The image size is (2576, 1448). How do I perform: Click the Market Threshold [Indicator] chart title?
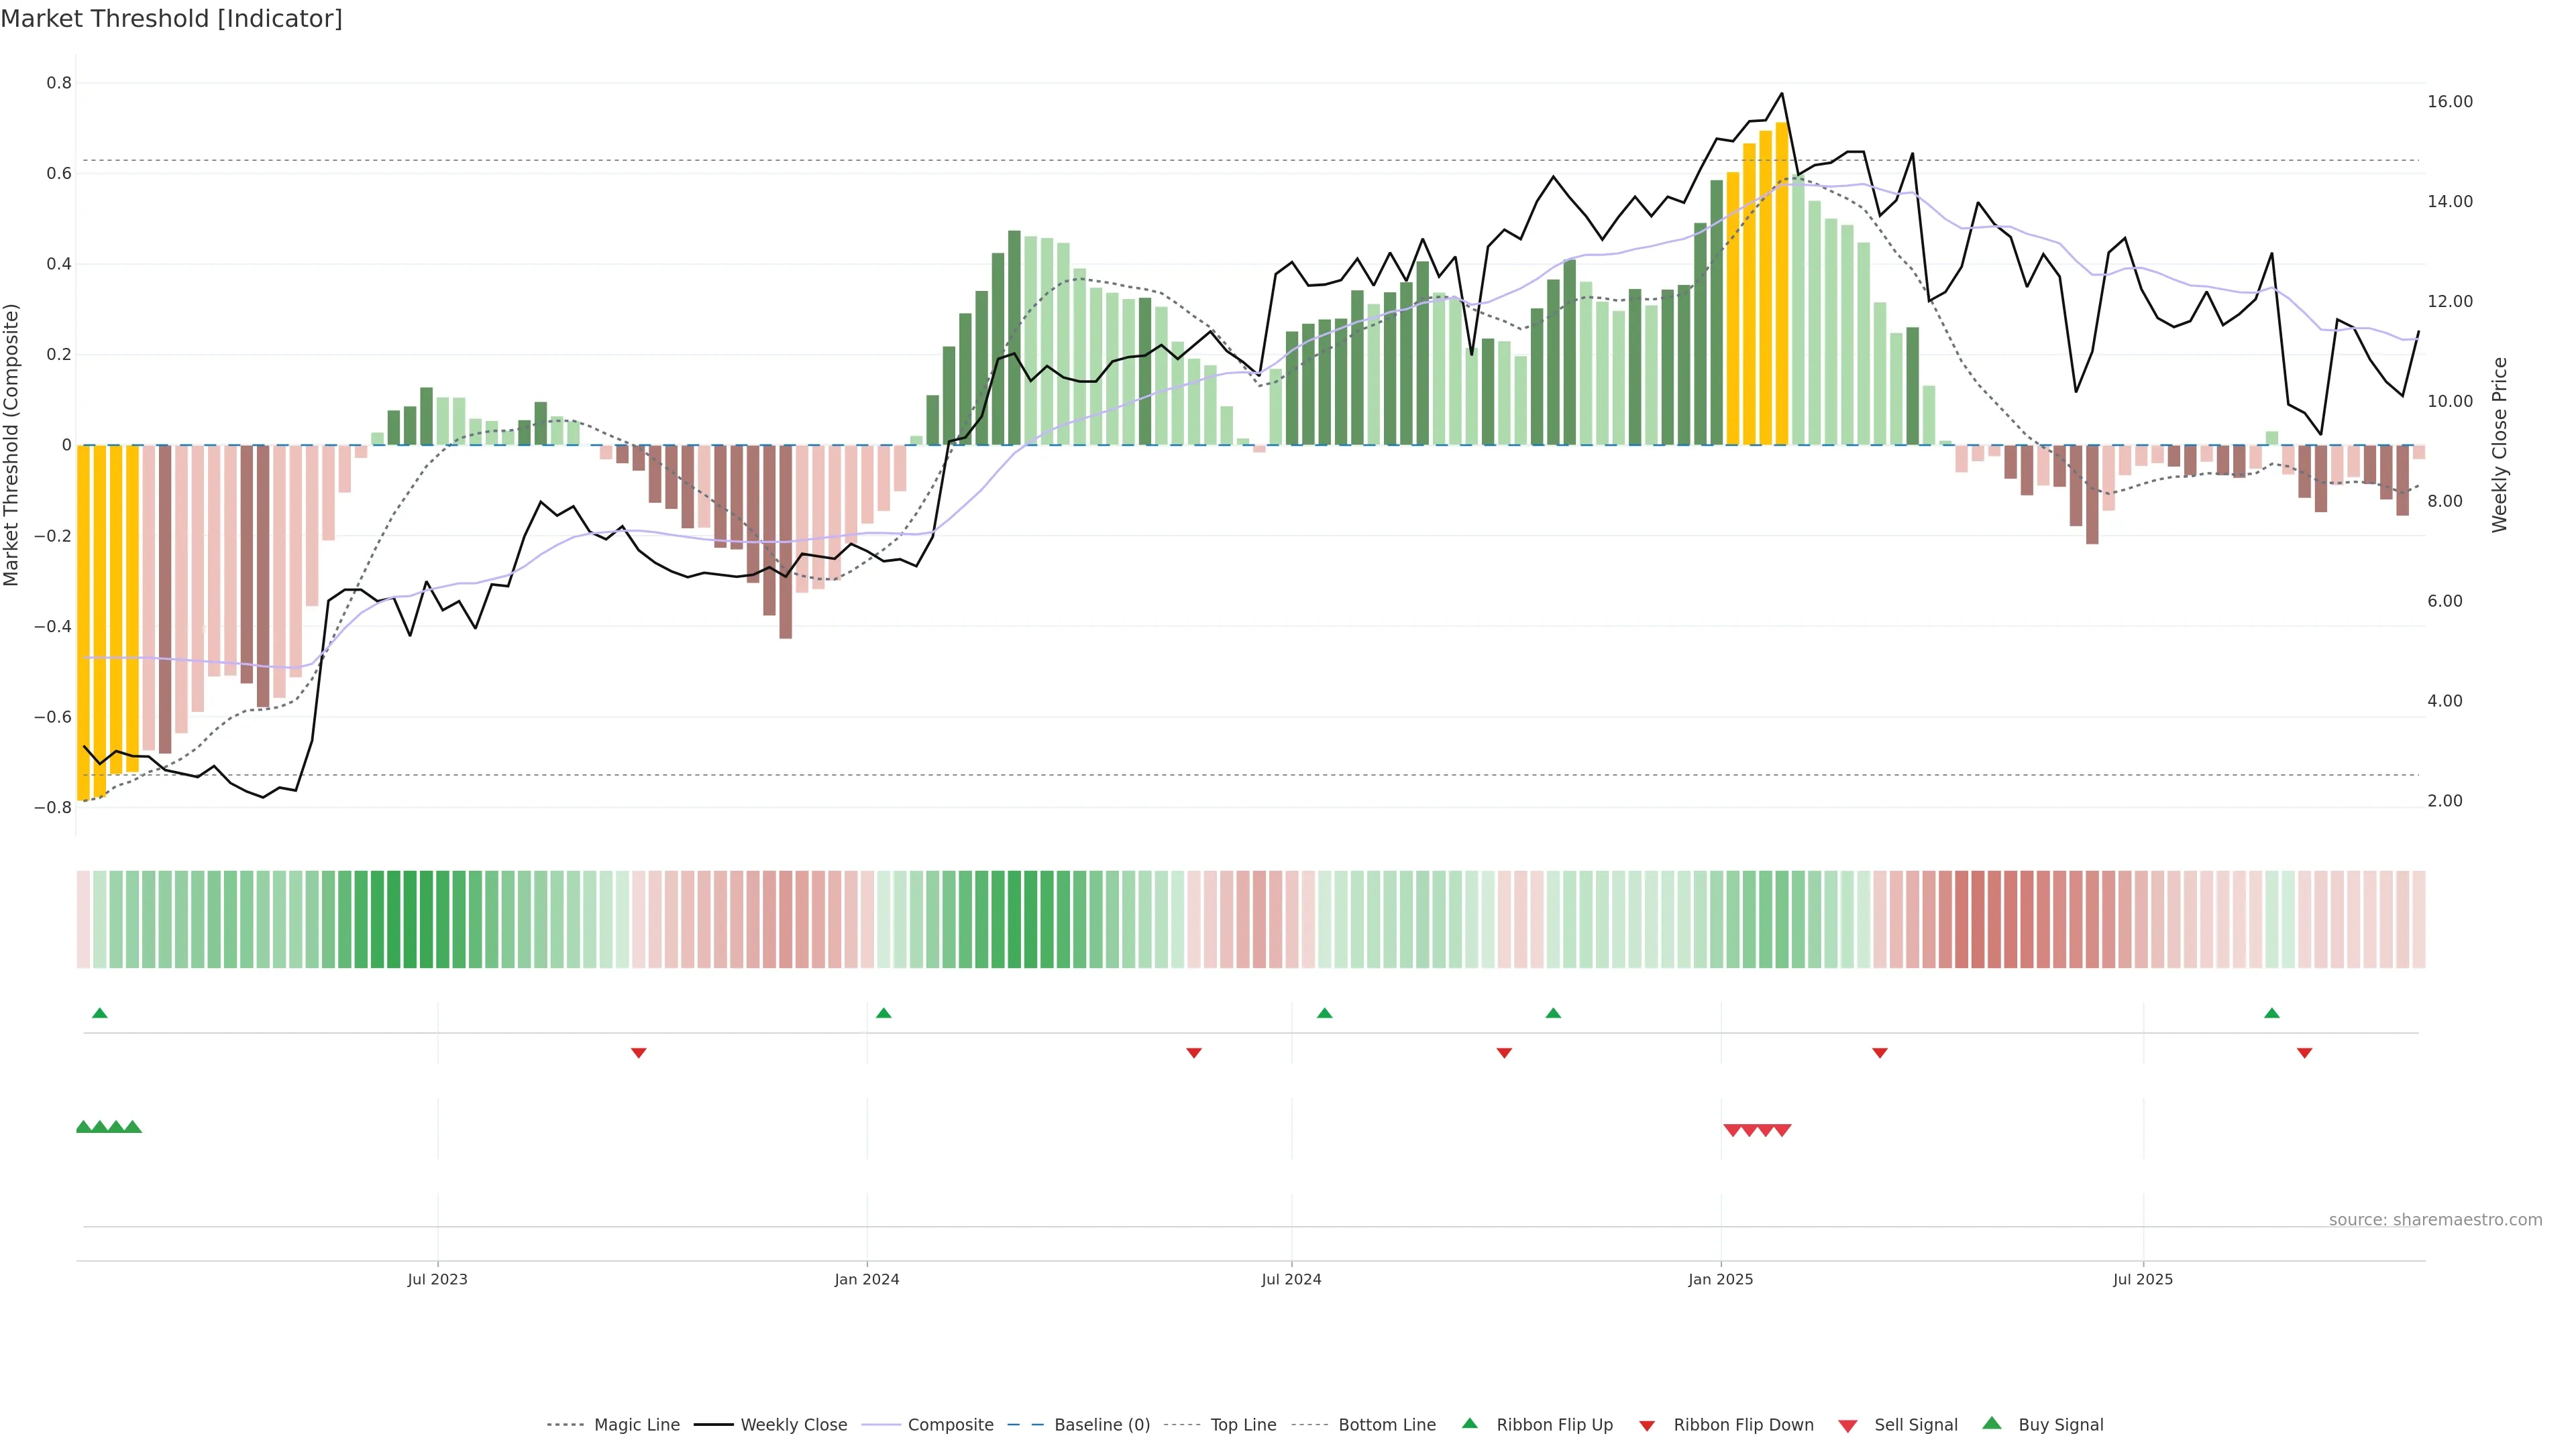click(x=171, y=19)
